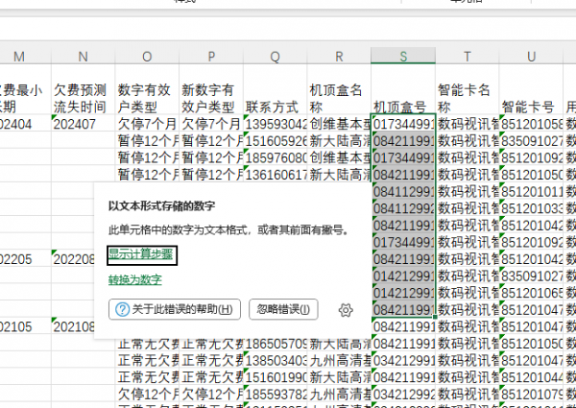The height and width of the screenshot is (408, 576).
Task: Select column R header
Action: tap(339, 56)
